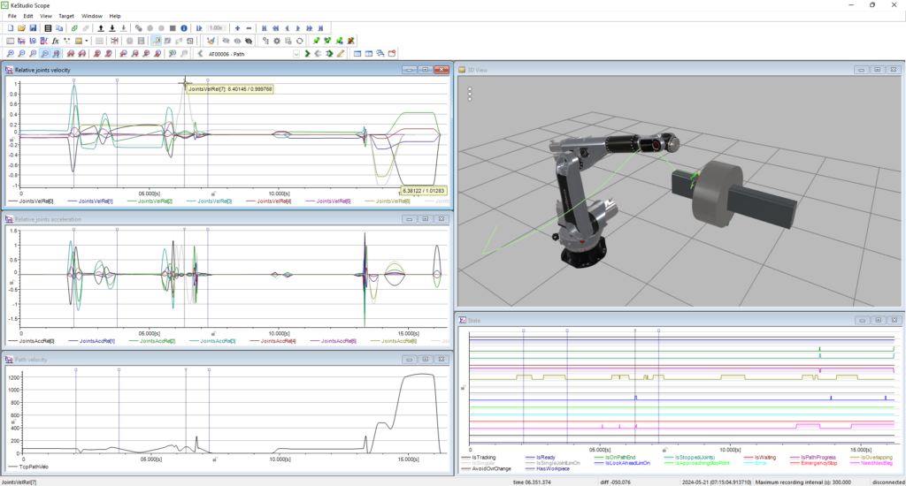Click the gear settings icon
The height and width of the screenshot is (486, 906).
(277, 41)
